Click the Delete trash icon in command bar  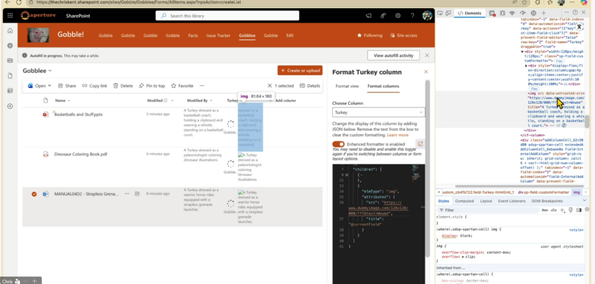(x=124, y=86)
